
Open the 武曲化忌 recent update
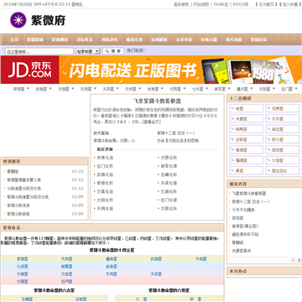tap(105, 174)
